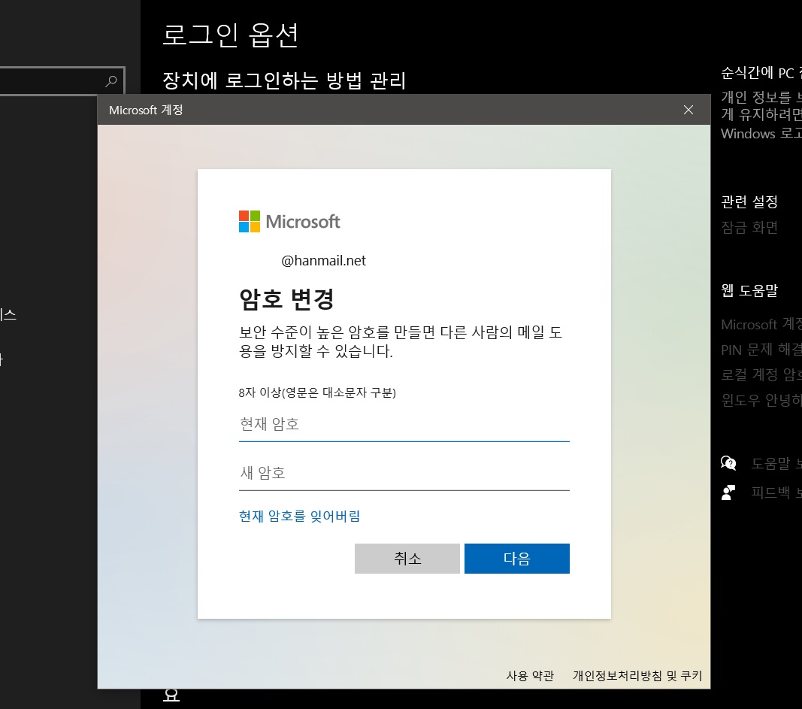
Task: Open the local account password help link
Action: 761,375
